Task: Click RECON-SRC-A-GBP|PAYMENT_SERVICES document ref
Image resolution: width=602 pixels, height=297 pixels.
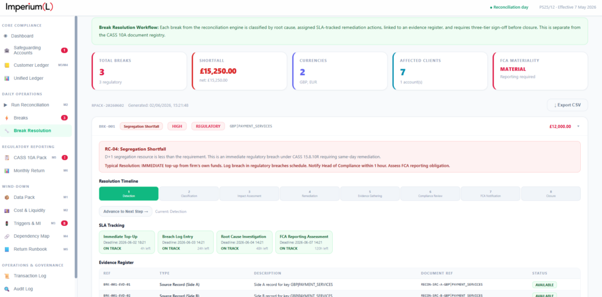Action: tap(452, 285)
